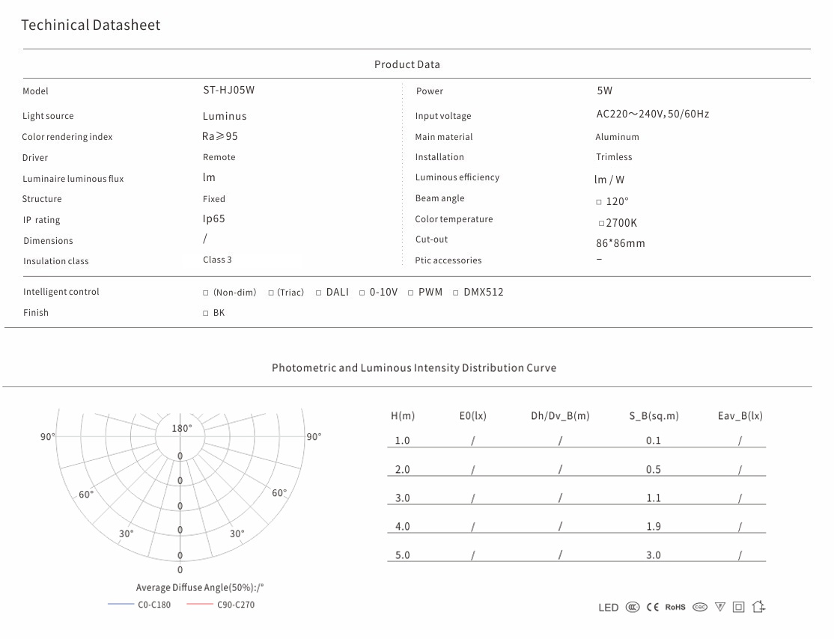Click the C90-C270 legend label
The image size is (834, 639).
click(236, 605)
